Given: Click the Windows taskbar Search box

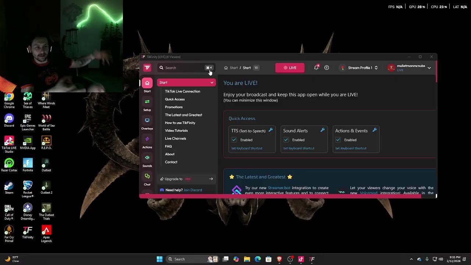Looking at the screenshot, I should tap(193, 259).
